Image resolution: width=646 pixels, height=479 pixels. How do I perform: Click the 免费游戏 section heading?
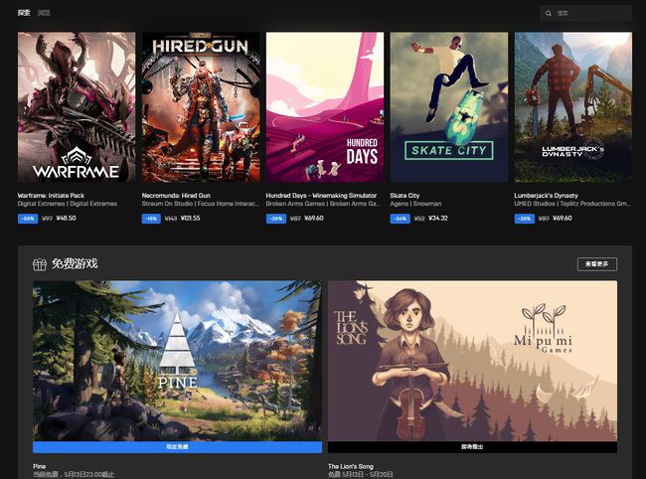75,263
